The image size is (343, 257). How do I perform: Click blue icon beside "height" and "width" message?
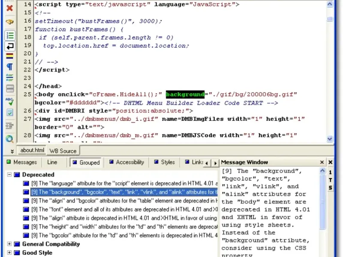[26, 227]
